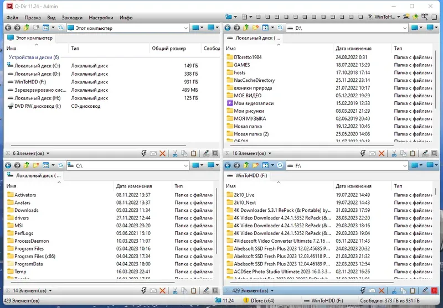The height and width of the screenshot is (308, 443).
Task: Open view-mode dropdown arrow in C:\ pane
Action: click(53, 165)
